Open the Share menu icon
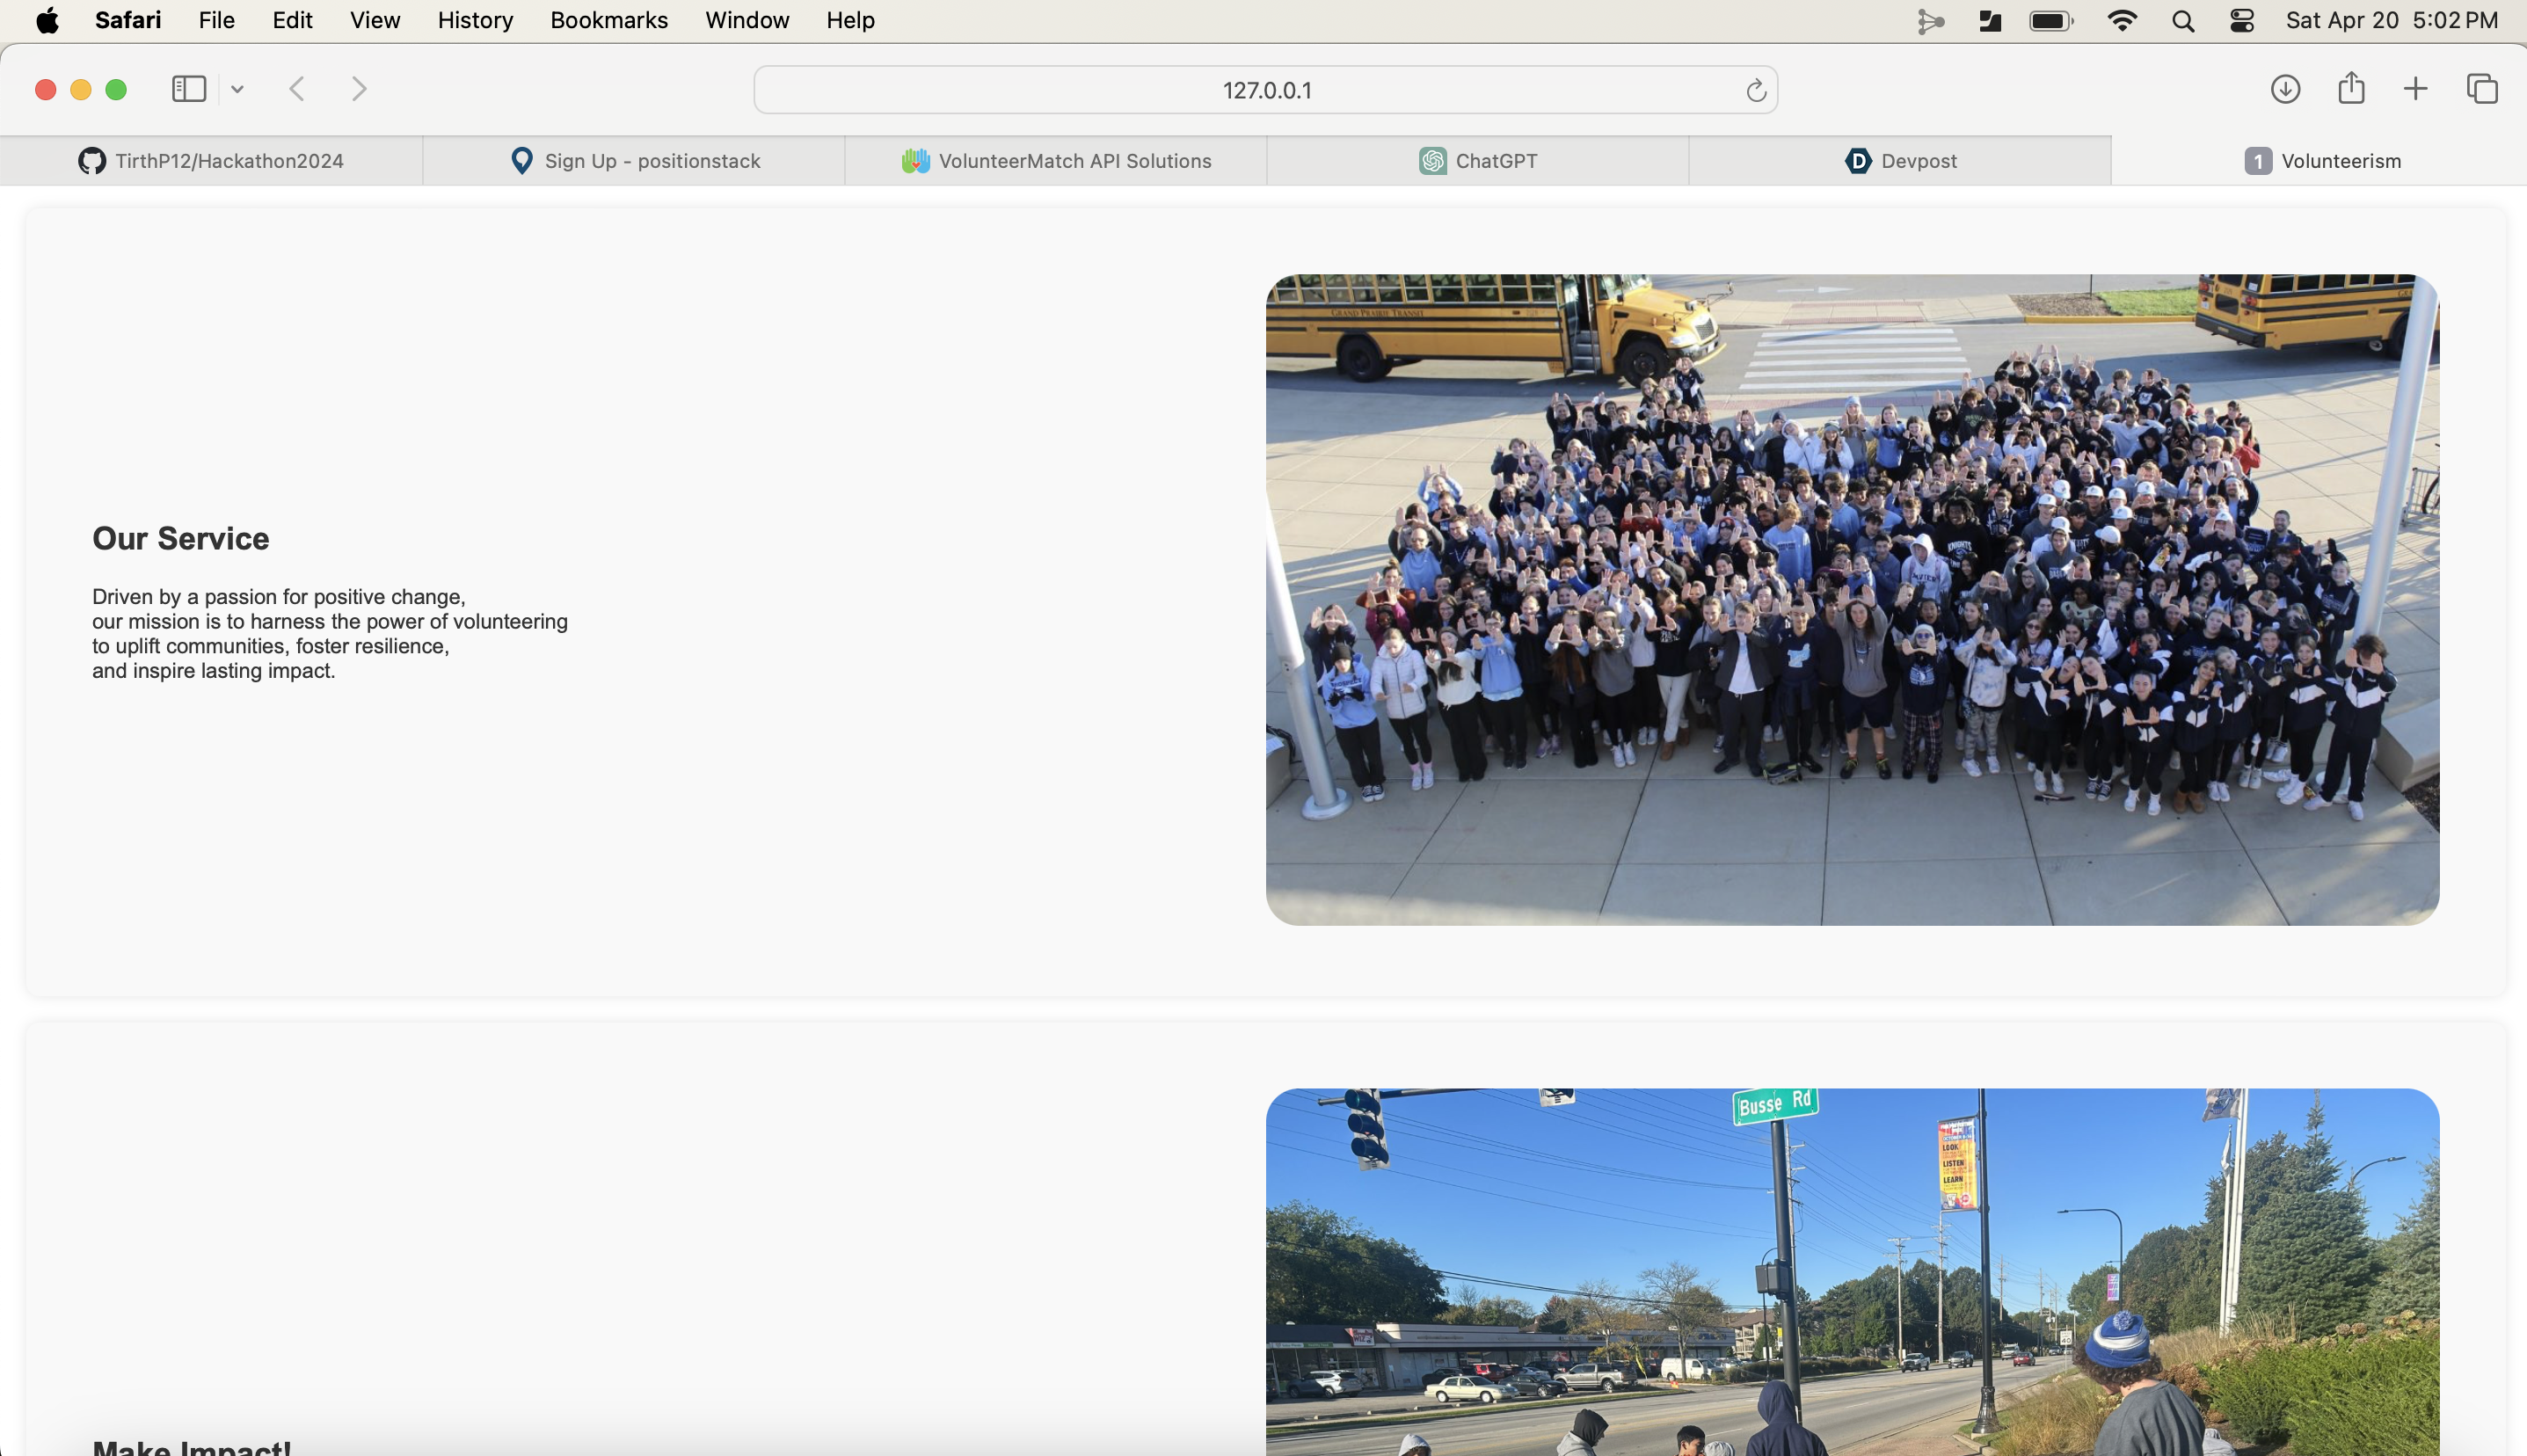Image resolution: width=2527 pixels, height=1456 pixels. click(2351, 88)
